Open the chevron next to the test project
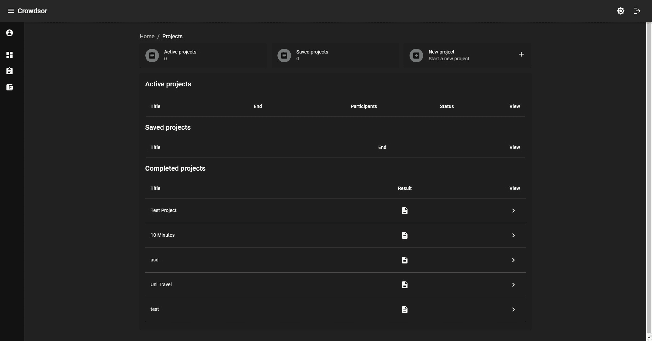652x341 pixels. coord(513,309)
